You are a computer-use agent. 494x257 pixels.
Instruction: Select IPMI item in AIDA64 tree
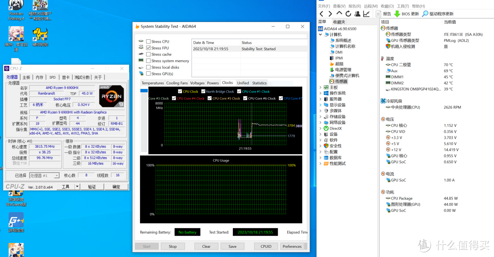(336, 58)
